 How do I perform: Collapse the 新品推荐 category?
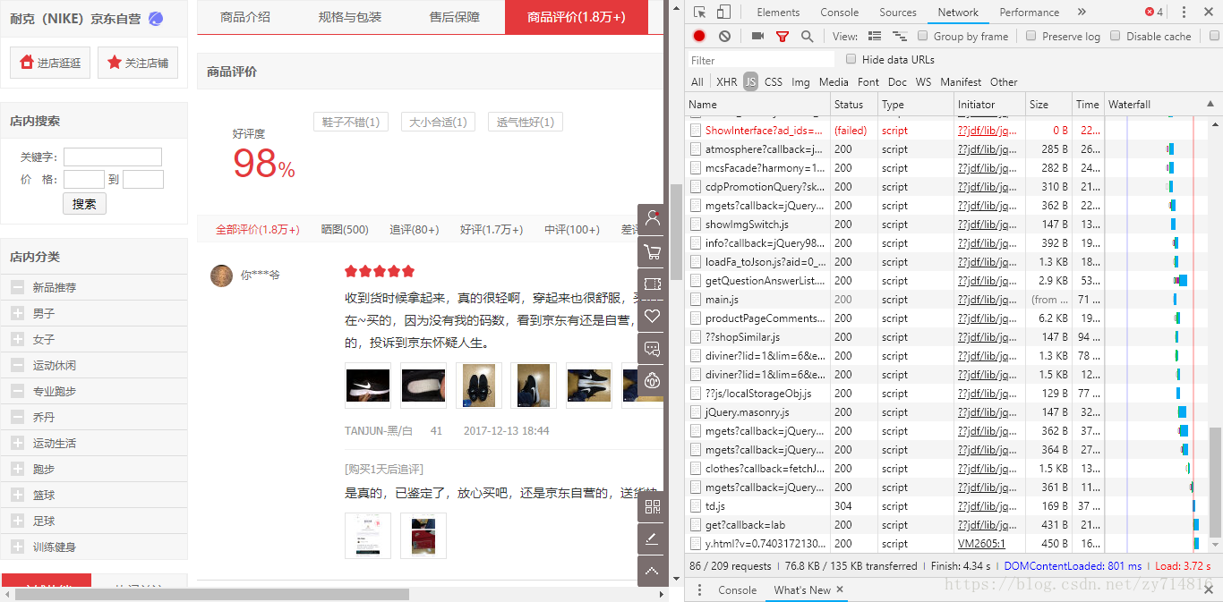[17, 287]
